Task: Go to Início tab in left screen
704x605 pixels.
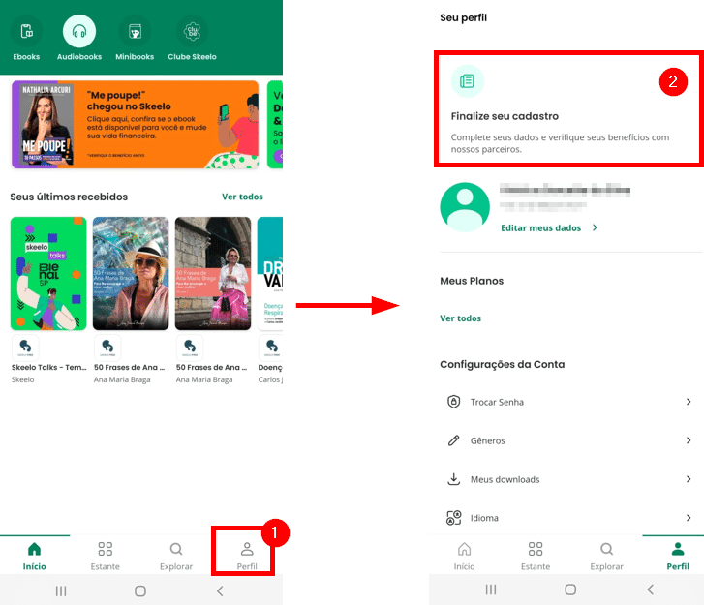Action: (35, 556)
